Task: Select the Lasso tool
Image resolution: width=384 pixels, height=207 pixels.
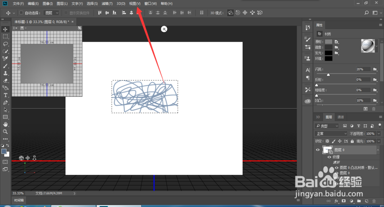Action: (x=5, y=44)
